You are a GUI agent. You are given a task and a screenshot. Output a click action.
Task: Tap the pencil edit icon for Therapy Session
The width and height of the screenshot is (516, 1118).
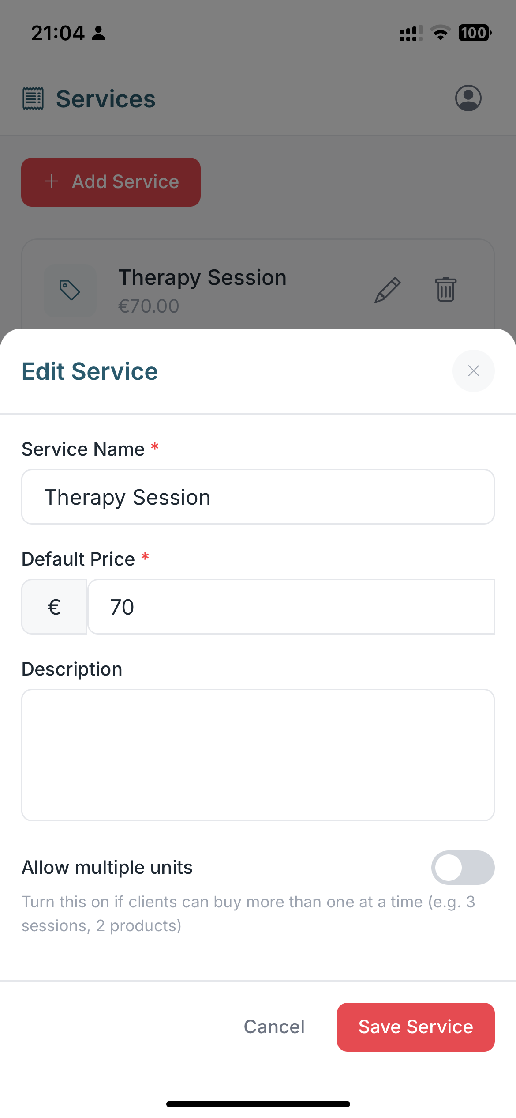[387, 290]
